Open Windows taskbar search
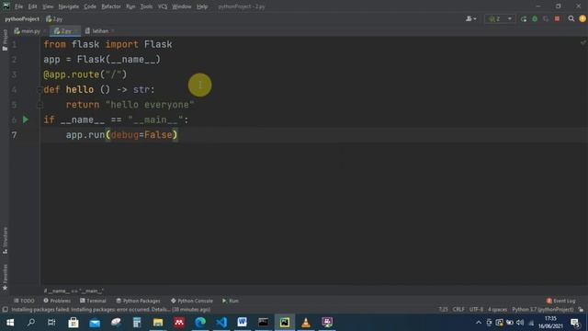The height and width of the screenshot is (331, 588). [x=31, y=323]
